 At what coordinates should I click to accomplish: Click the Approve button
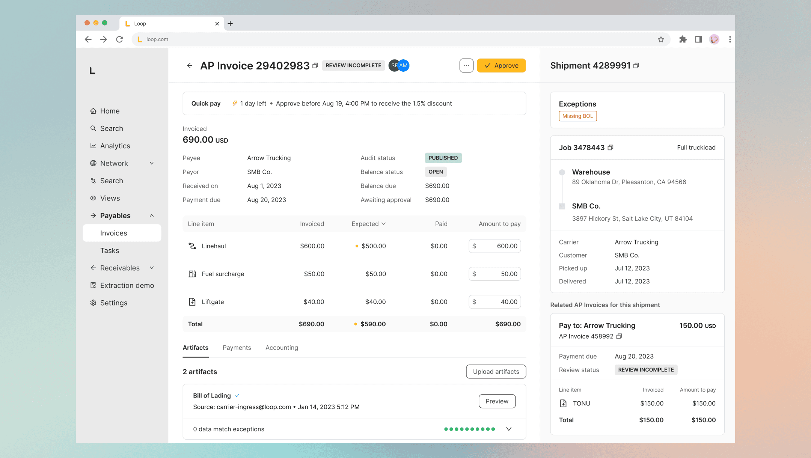point(501,66)
